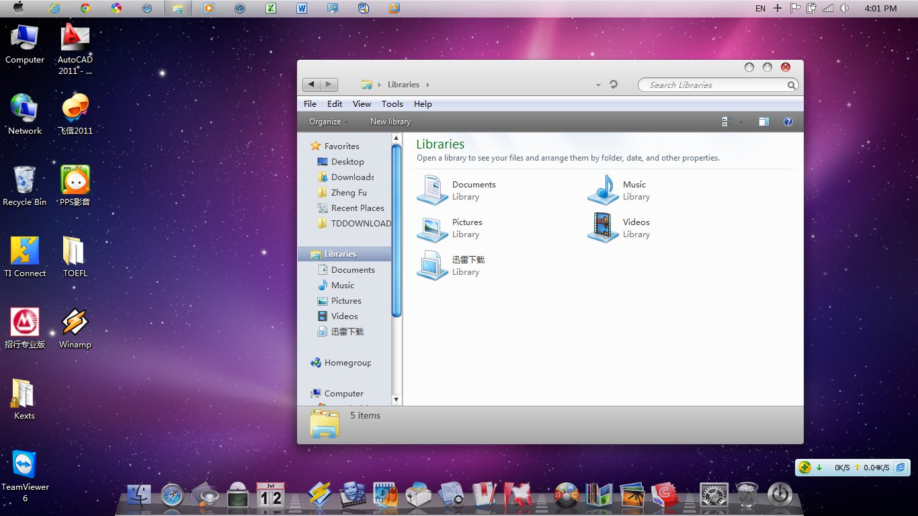Viewport: 918px width, 516px height.
Task: Select Music under Libraries in sidebar
Action: 335,285
